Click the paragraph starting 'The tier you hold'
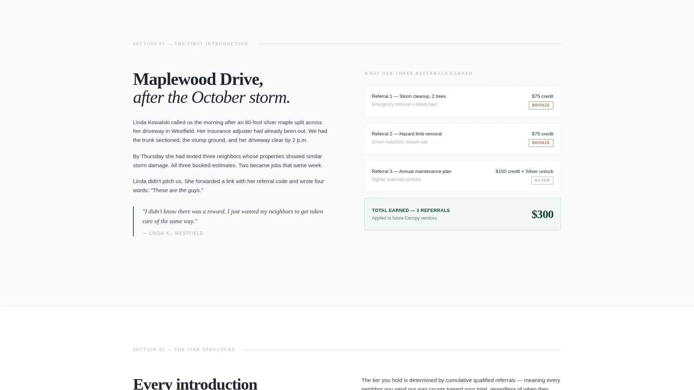 461,383
